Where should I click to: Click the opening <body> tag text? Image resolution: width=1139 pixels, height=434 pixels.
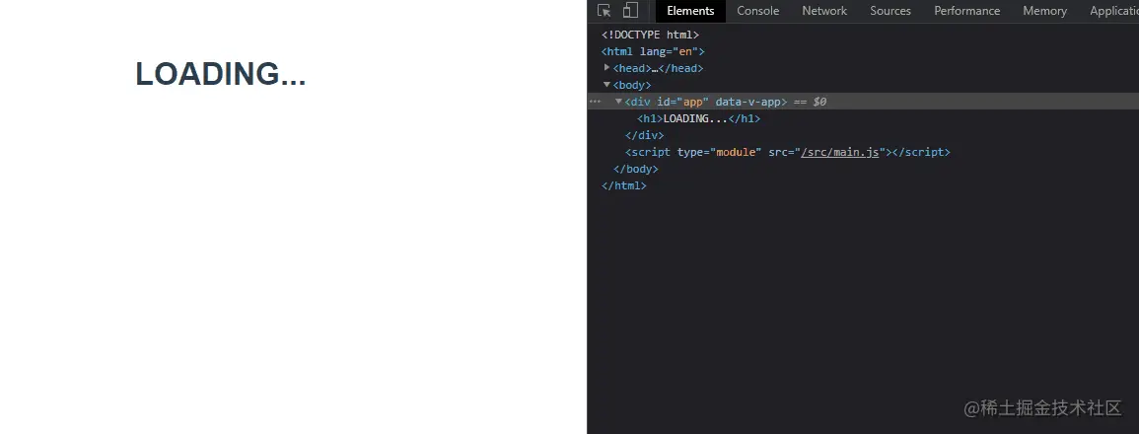(x=632, y=85)
